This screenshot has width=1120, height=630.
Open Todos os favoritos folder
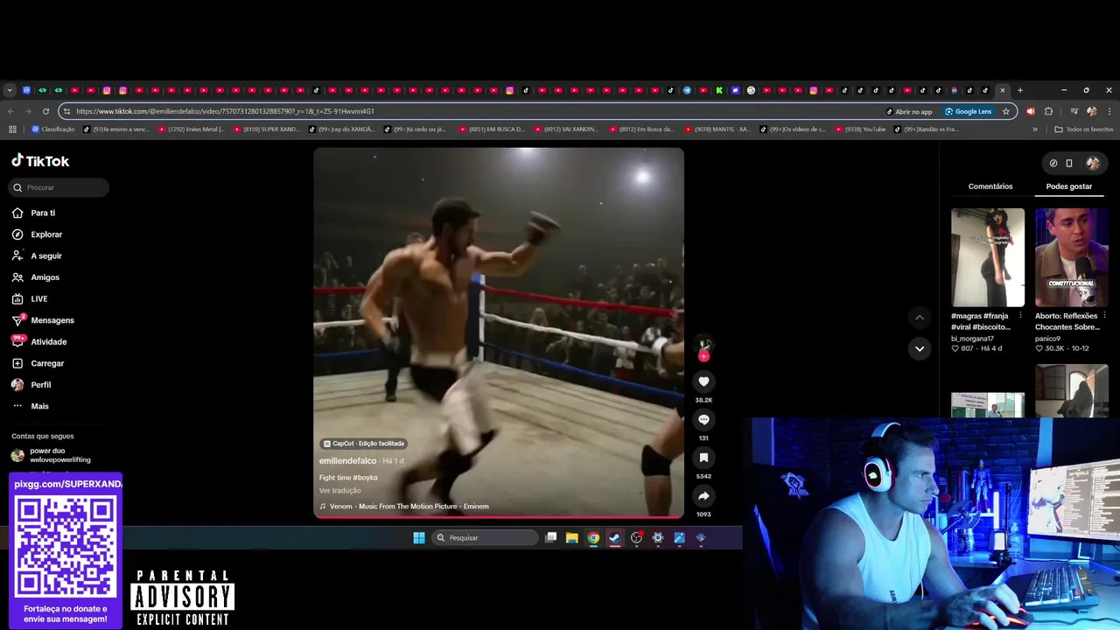point(1083,129)
